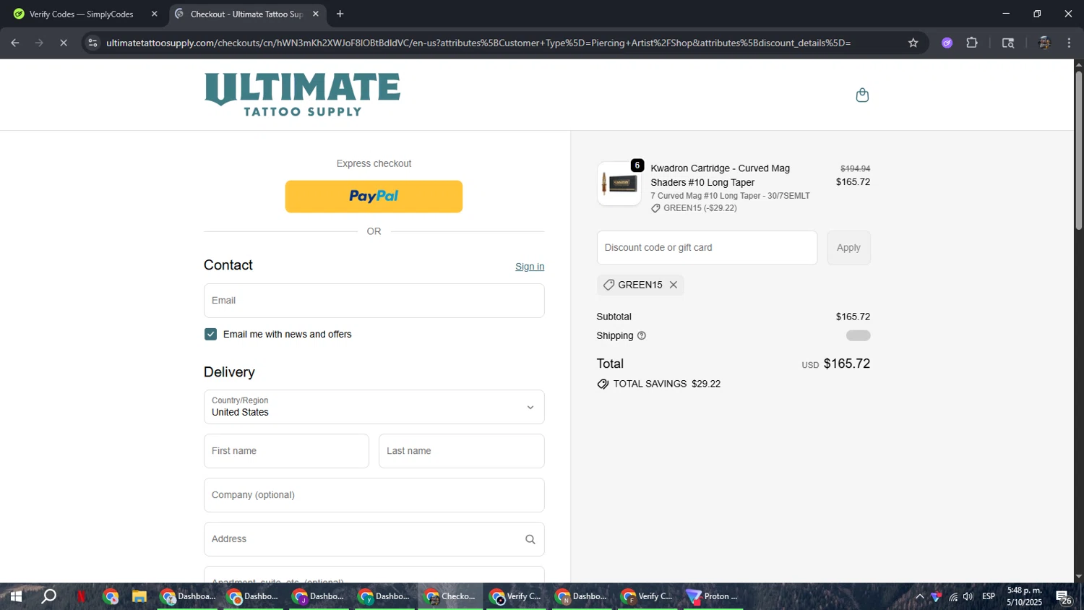Expand the Country/Region dropdown

374,407
